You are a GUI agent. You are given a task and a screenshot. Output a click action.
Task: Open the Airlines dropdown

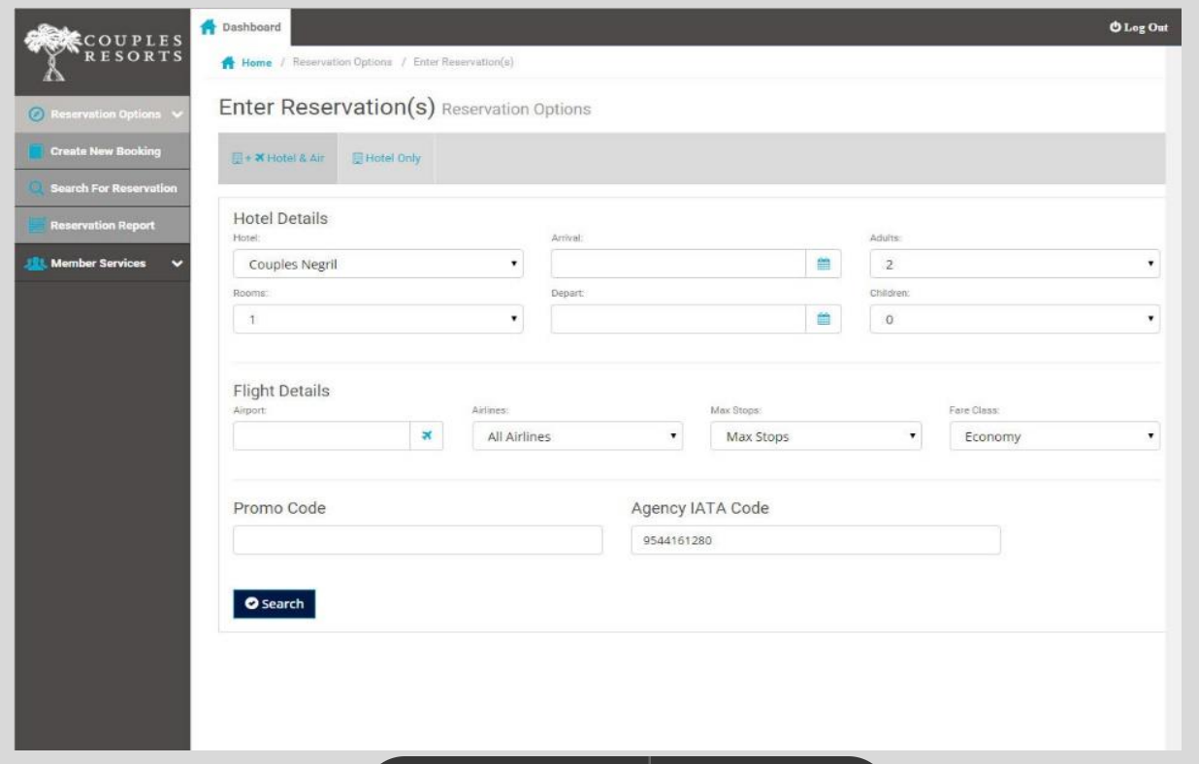(578, 436)
